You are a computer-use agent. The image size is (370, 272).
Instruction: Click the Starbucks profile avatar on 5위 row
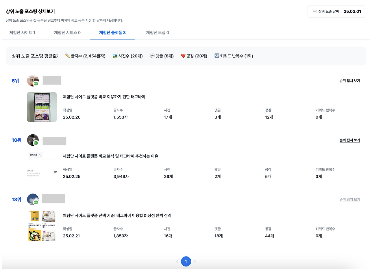pyautogui.click(x=32, y=80)
